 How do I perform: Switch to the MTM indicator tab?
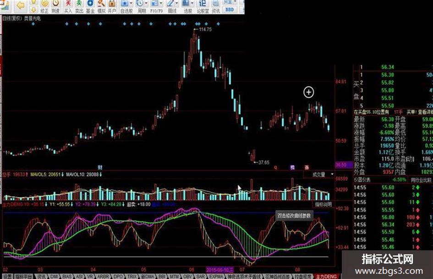click(174, 276)
